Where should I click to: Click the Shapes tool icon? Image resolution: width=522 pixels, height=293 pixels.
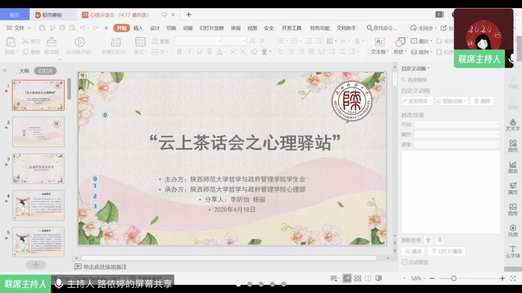(x=400, y=42)
